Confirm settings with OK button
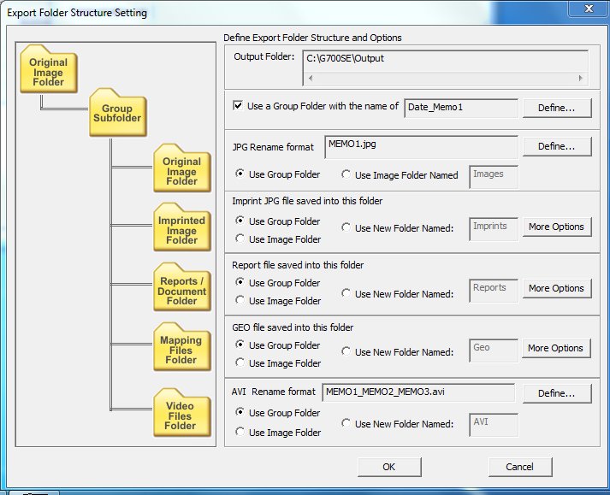The height and width of the screenshot is (495, 610). (x=389, y=467)
